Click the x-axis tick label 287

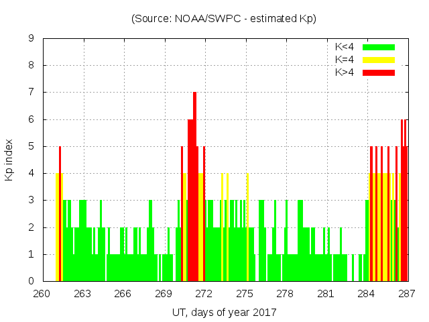pyautogui.click(x=407, y=293)
